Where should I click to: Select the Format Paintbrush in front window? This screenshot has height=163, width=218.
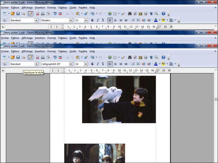point(86,57)
